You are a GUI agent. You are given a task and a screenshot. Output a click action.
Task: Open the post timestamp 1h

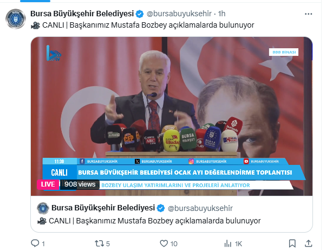(x=221, y=14)
